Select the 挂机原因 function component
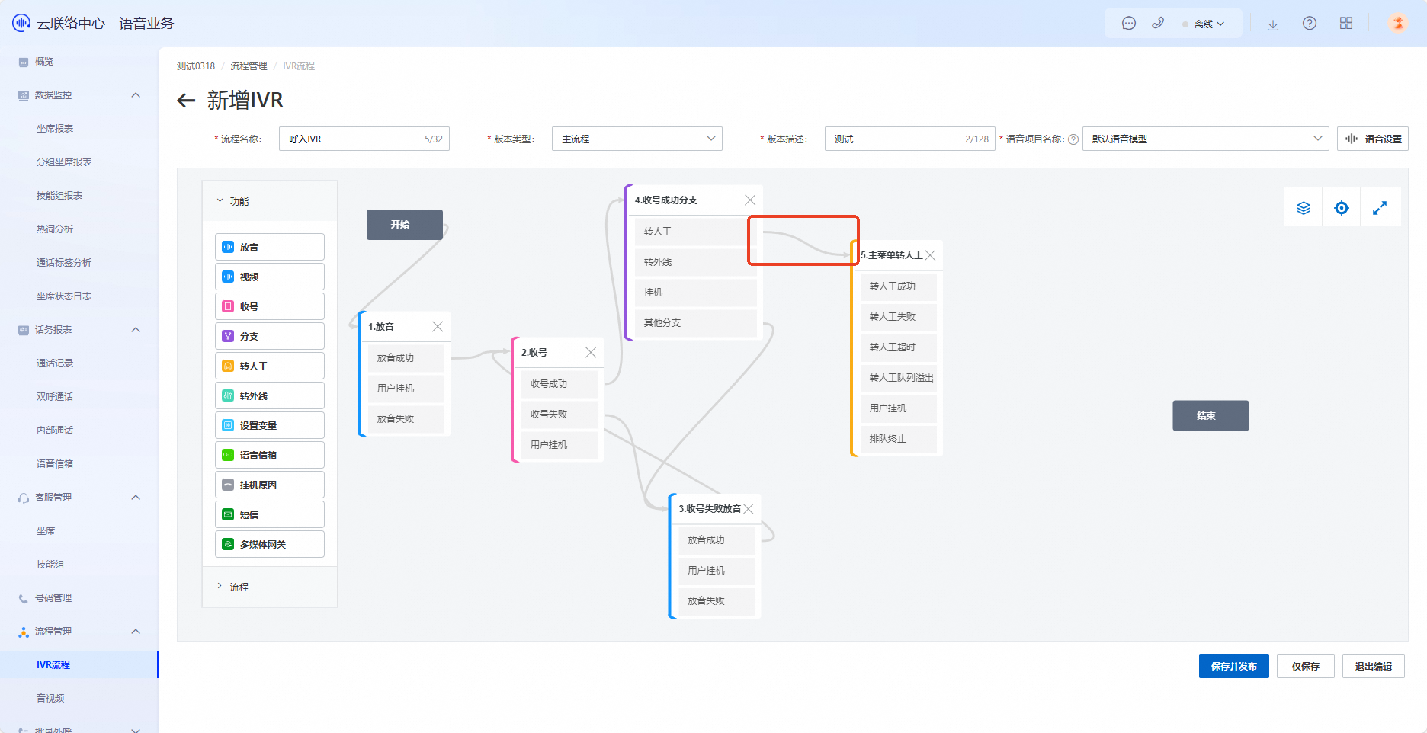Screen dimensions: 1427x733 pyautogui.click(x=270, y=485)
